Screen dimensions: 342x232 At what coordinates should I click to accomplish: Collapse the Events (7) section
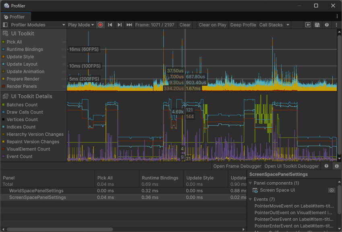coord(250,199)
